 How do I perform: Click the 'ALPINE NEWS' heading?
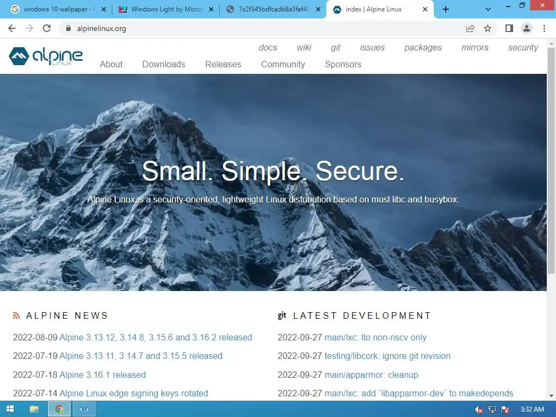[67, 315]
